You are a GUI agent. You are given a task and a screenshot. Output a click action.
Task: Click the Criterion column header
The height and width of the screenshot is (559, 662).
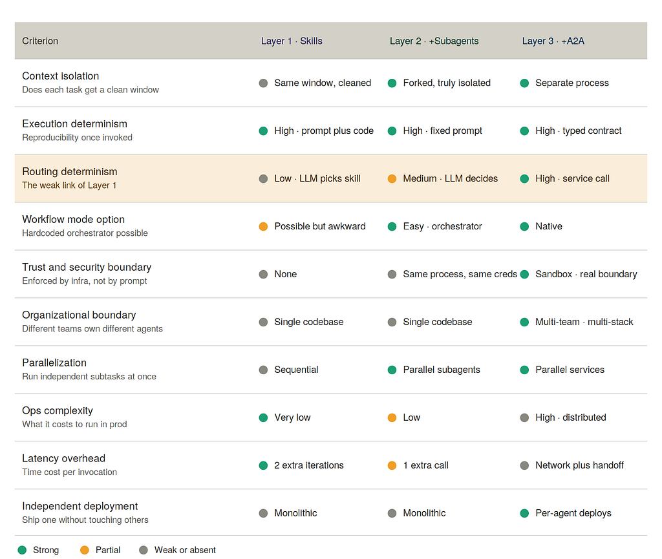pyautogui.click(x=40, y=41)
